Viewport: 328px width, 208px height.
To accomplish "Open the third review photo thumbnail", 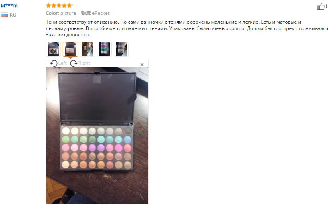I will (x=87, y=49).
